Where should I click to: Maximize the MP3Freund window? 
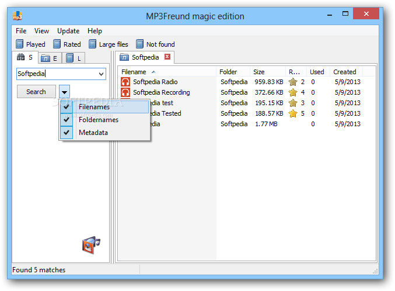pyautogui.click(x=345, y=14)
